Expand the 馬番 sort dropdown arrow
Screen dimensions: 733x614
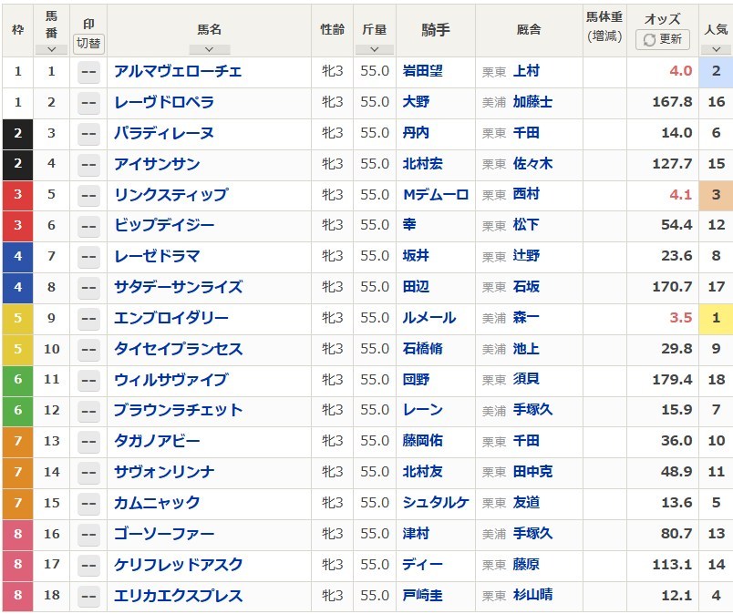pyautogui.click(x=51, y=49)
